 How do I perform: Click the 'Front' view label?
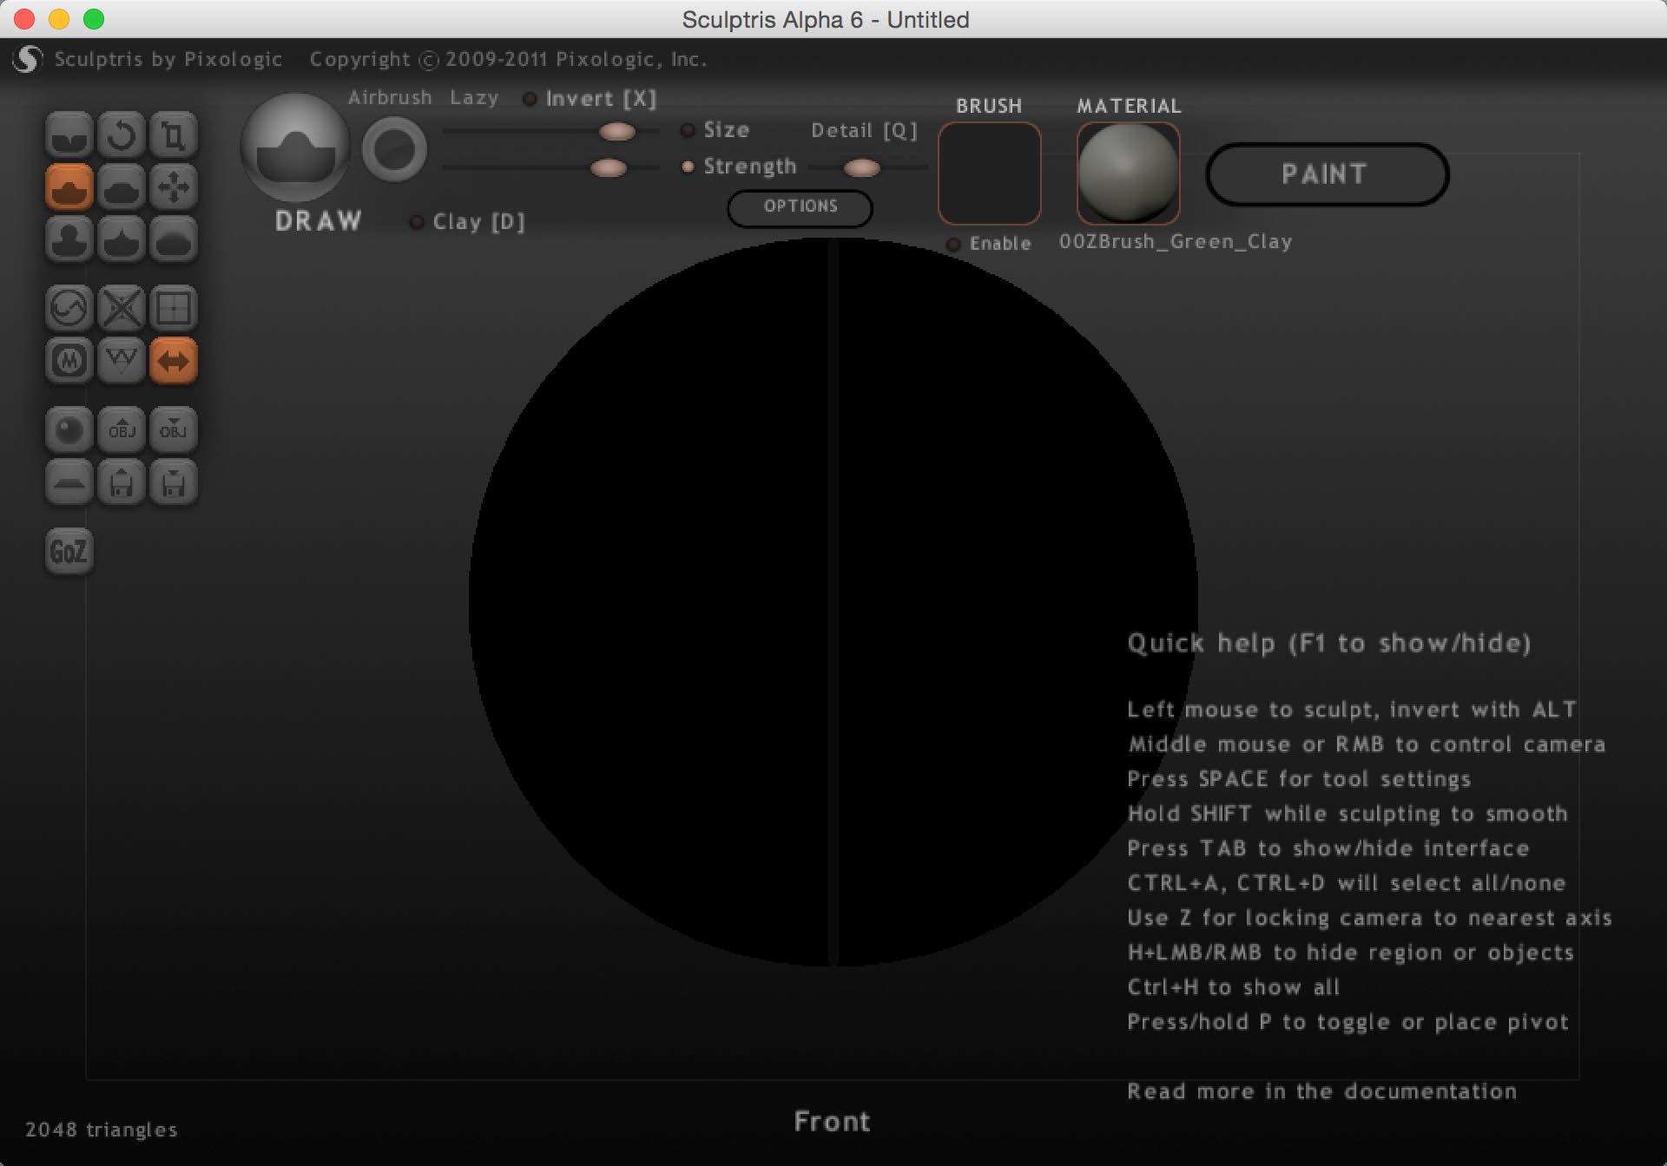click(832, 1121)
